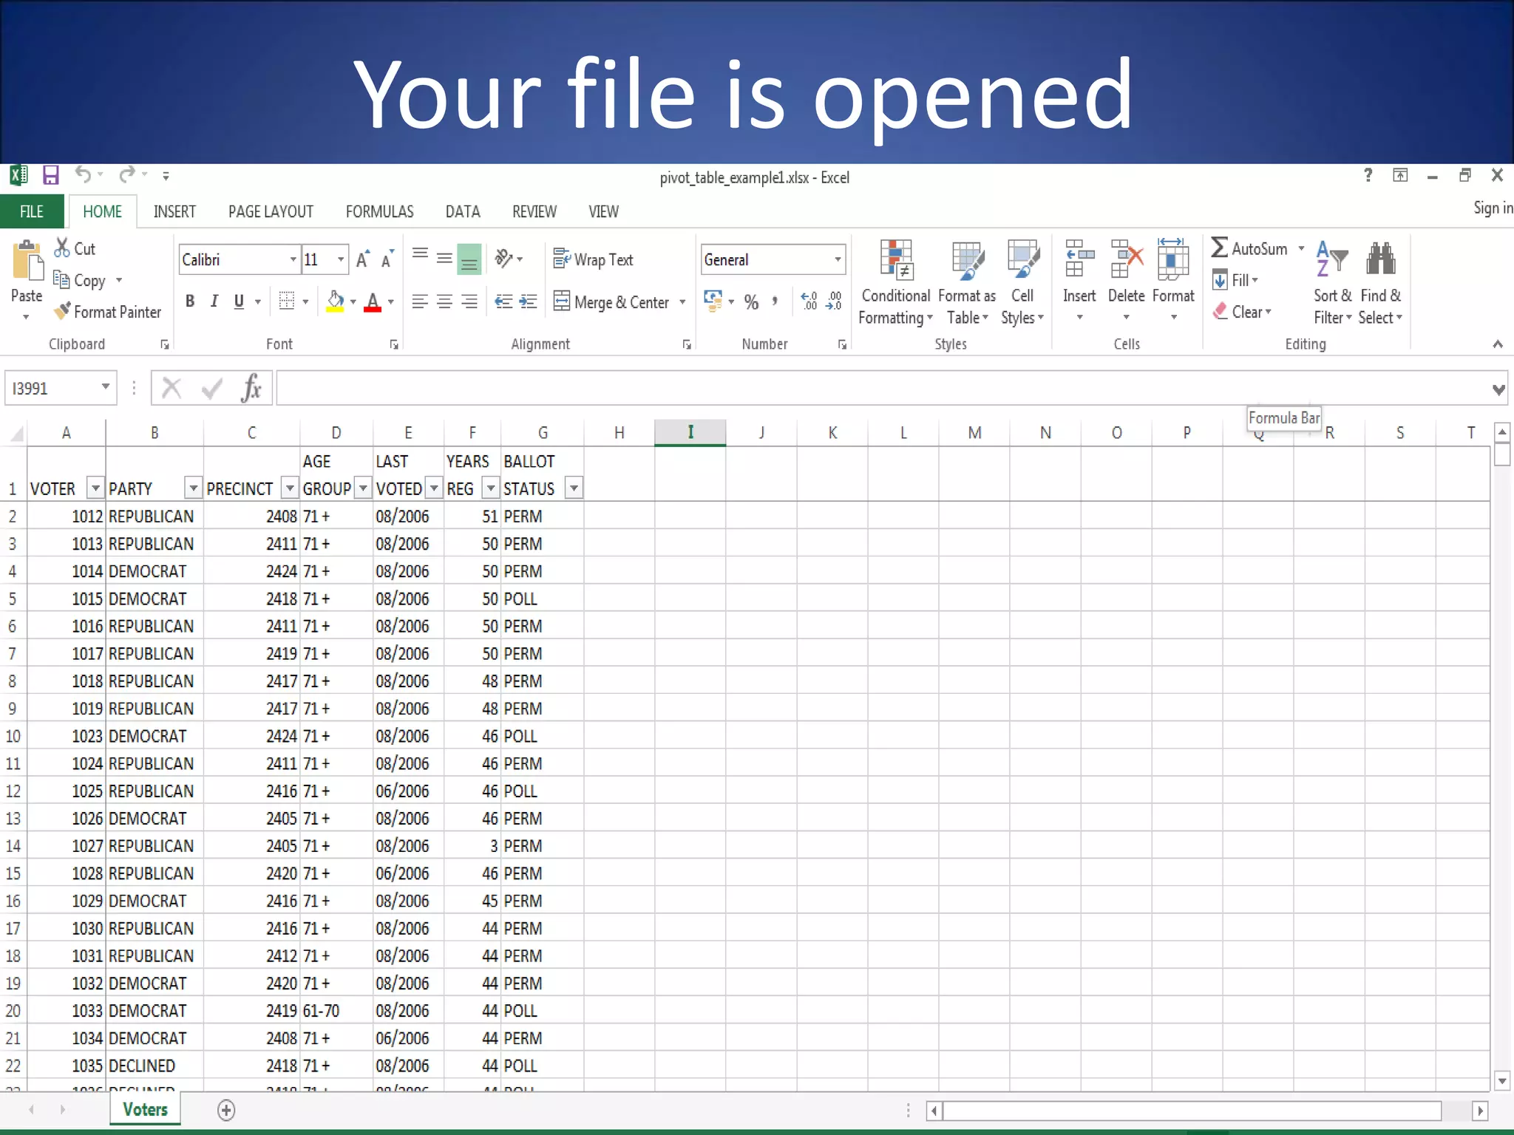This screenshot has height=1135, width=1514.
Task: Select the Voters sheet tab
Action: click(145, 1109)
